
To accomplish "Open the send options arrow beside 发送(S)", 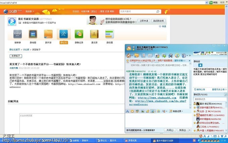I will coord(190,130).
